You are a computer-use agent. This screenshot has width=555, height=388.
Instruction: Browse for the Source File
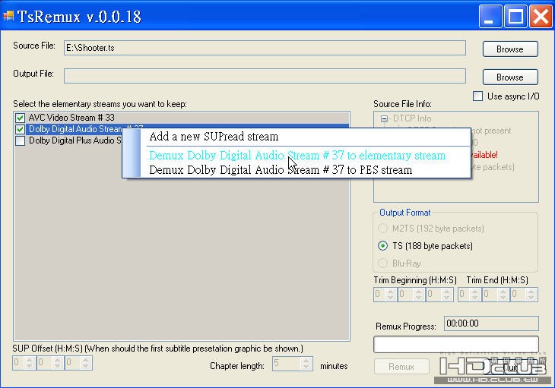coord(510,49)
